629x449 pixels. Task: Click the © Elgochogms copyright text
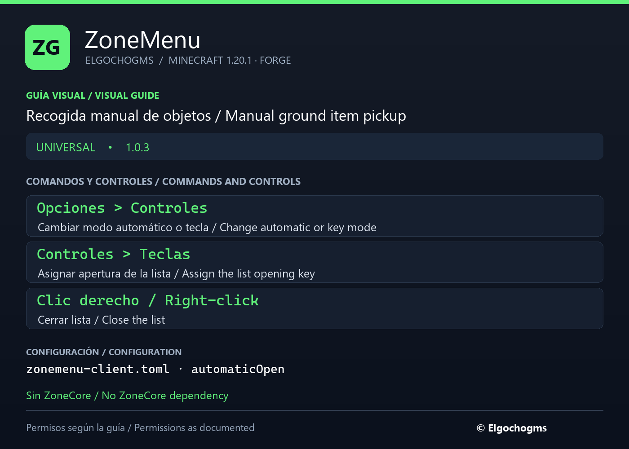click(x=512, y=428)
